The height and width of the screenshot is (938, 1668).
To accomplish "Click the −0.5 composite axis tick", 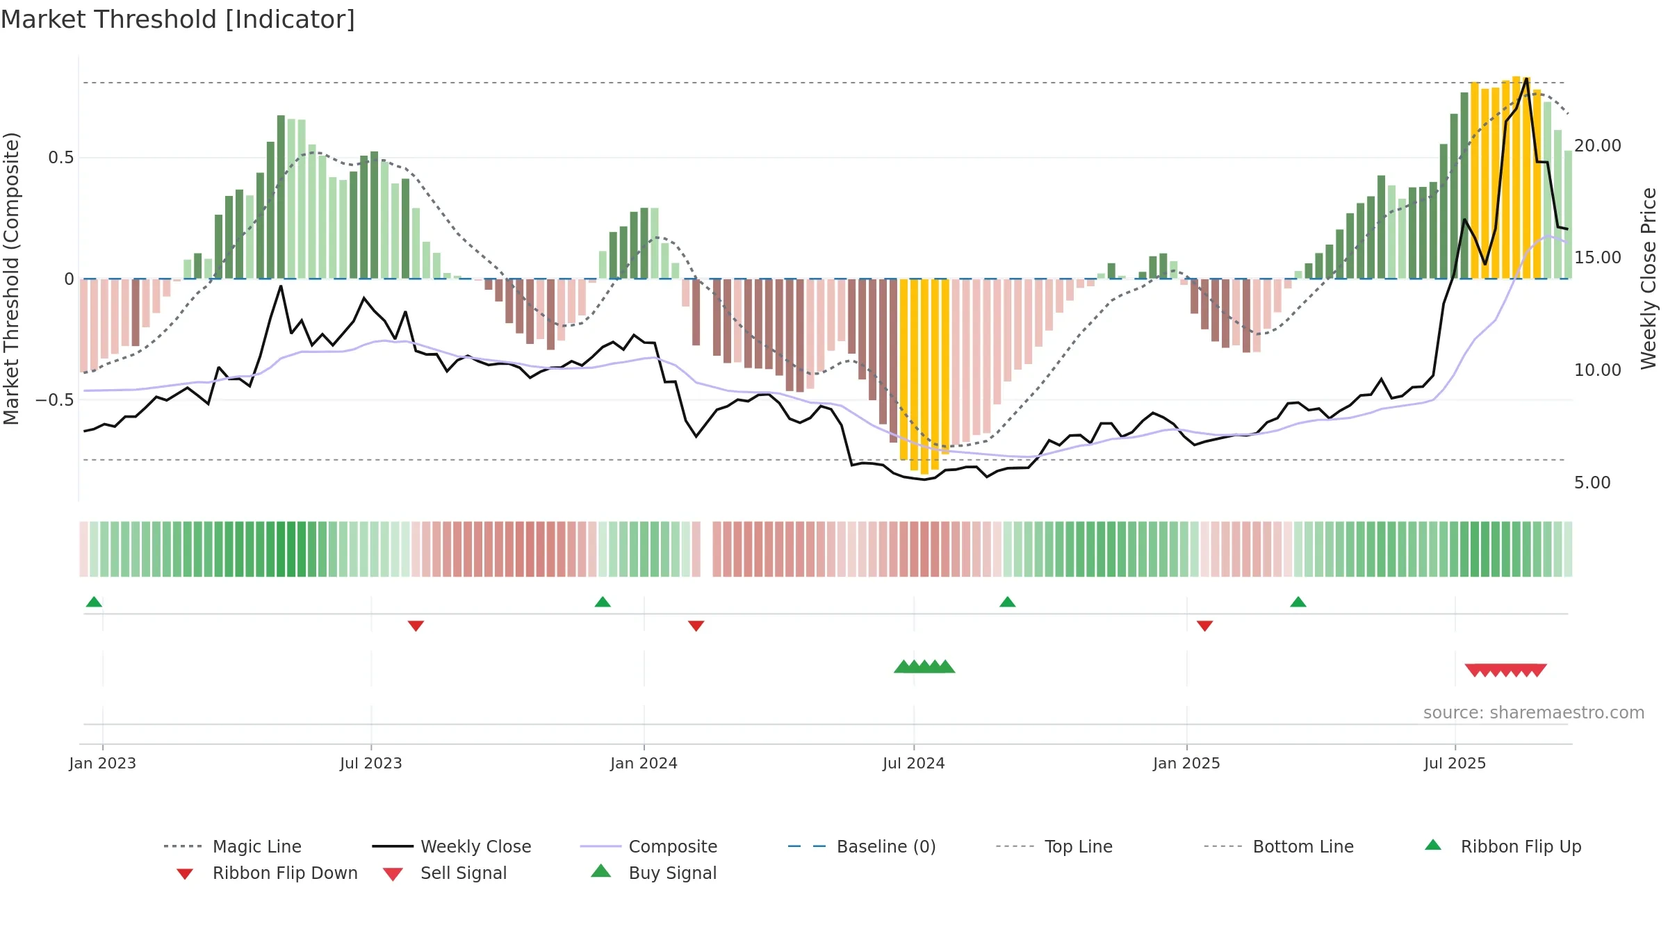I will point(55,400).
